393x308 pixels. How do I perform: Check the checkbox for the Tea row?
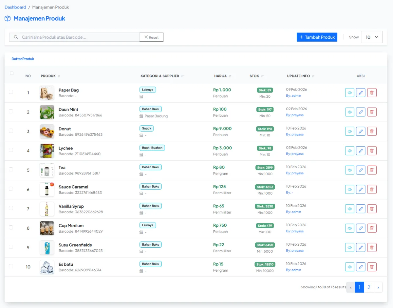point(11,169)
